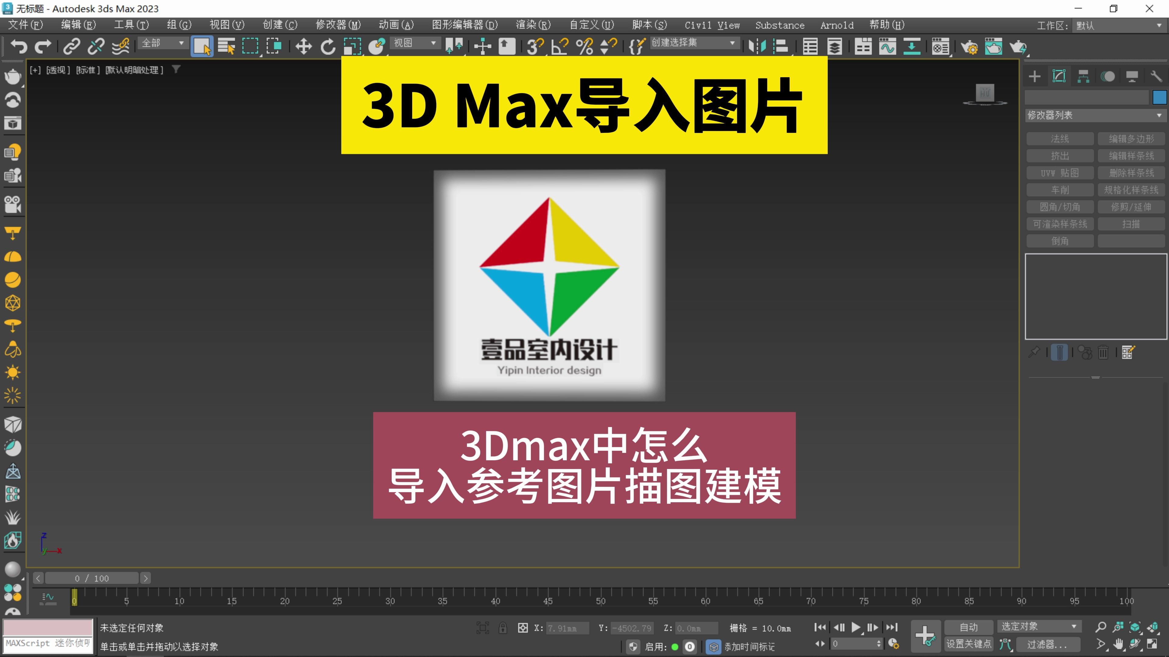The width and height of the screenshot is (1169, 657).
Task: Click the Redo arrow icon
Action: pyautogui.click(x=43, y=46)
